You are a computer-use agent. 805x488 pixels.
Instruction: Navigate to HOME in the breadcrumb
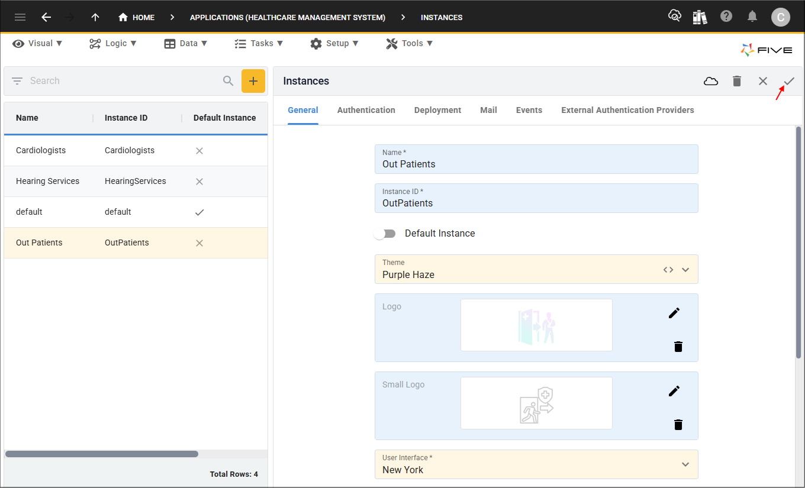[137, 17]
